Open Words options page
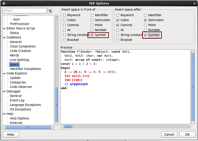Screen dimensions: 198x141 14,56
